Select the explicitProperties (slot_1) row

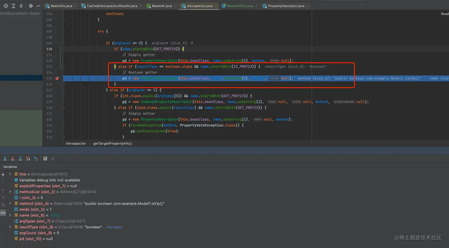[x=48, y=186]
